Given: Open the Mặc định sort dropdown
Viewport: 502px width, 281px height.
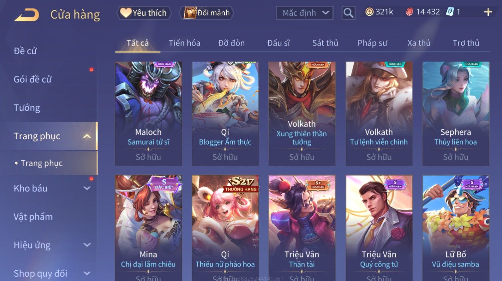Looking at the screenshot, I should [x=305, y=13].
